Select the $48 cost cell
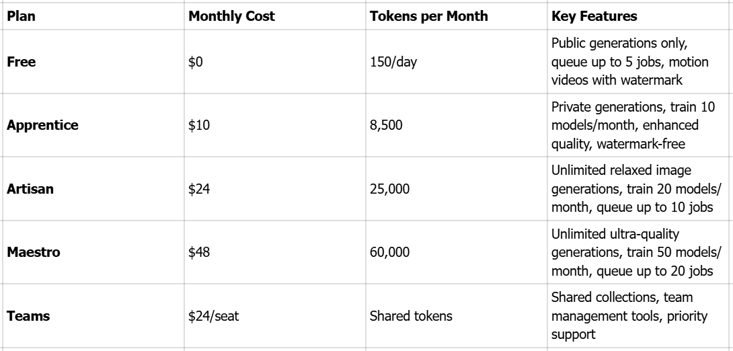Viewport: 733px width, 351px height. 275,252
